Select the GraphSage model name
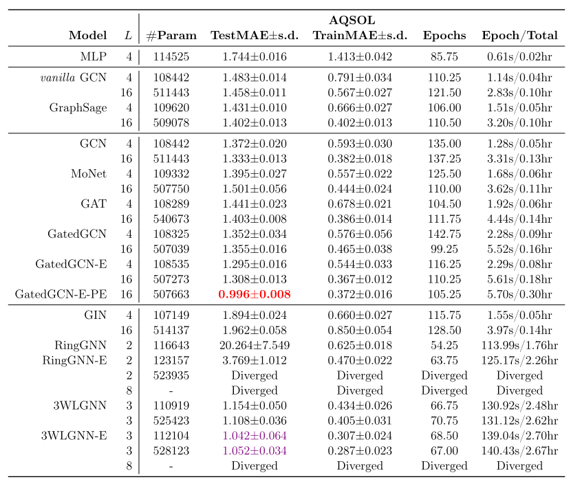The height and width of the screenshot is (486, 582). pyautogui.click(x=80, y=107)
